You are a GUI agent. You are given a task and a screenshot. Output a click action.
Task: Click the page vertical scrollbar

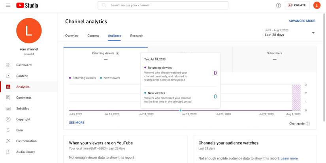[324, 67]
